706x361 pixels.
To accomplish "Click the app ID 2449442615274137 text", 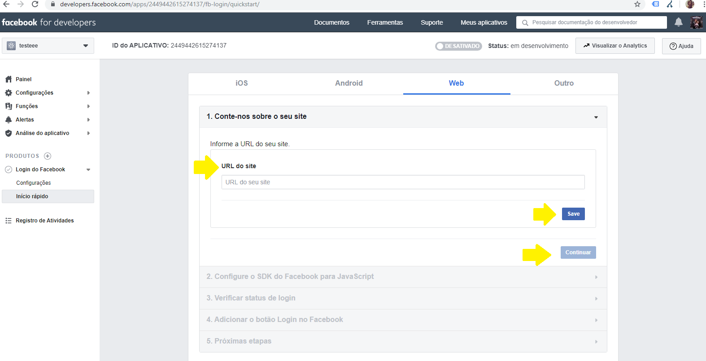I will coord(198,45).
